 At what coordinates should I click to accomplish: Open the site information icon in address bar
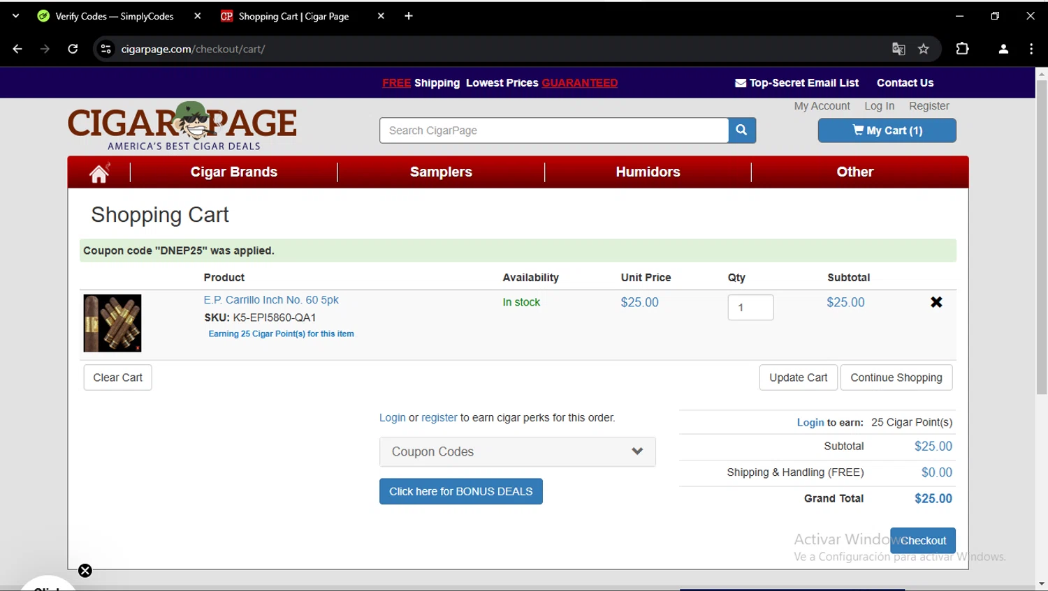[x=106, y=49]
